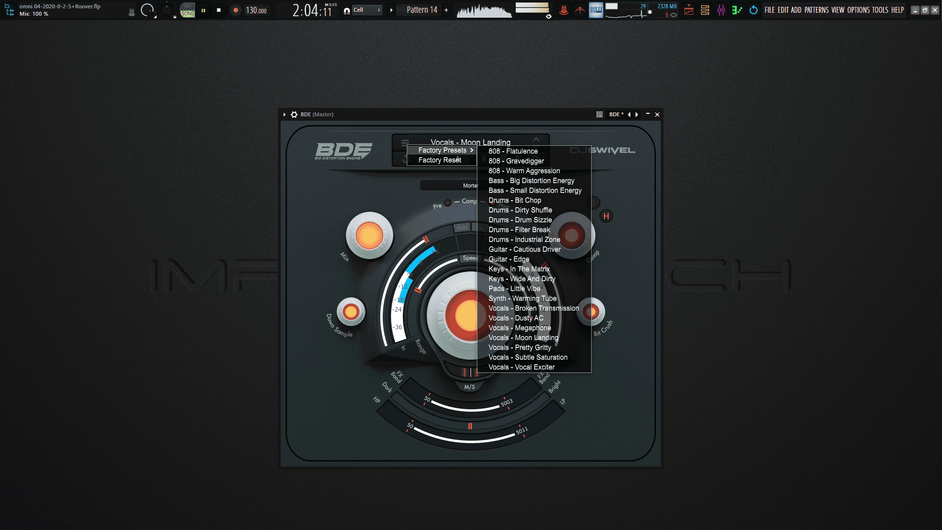Click the blue undo history icon
The image size is (942, 530).
pos(754,10)
